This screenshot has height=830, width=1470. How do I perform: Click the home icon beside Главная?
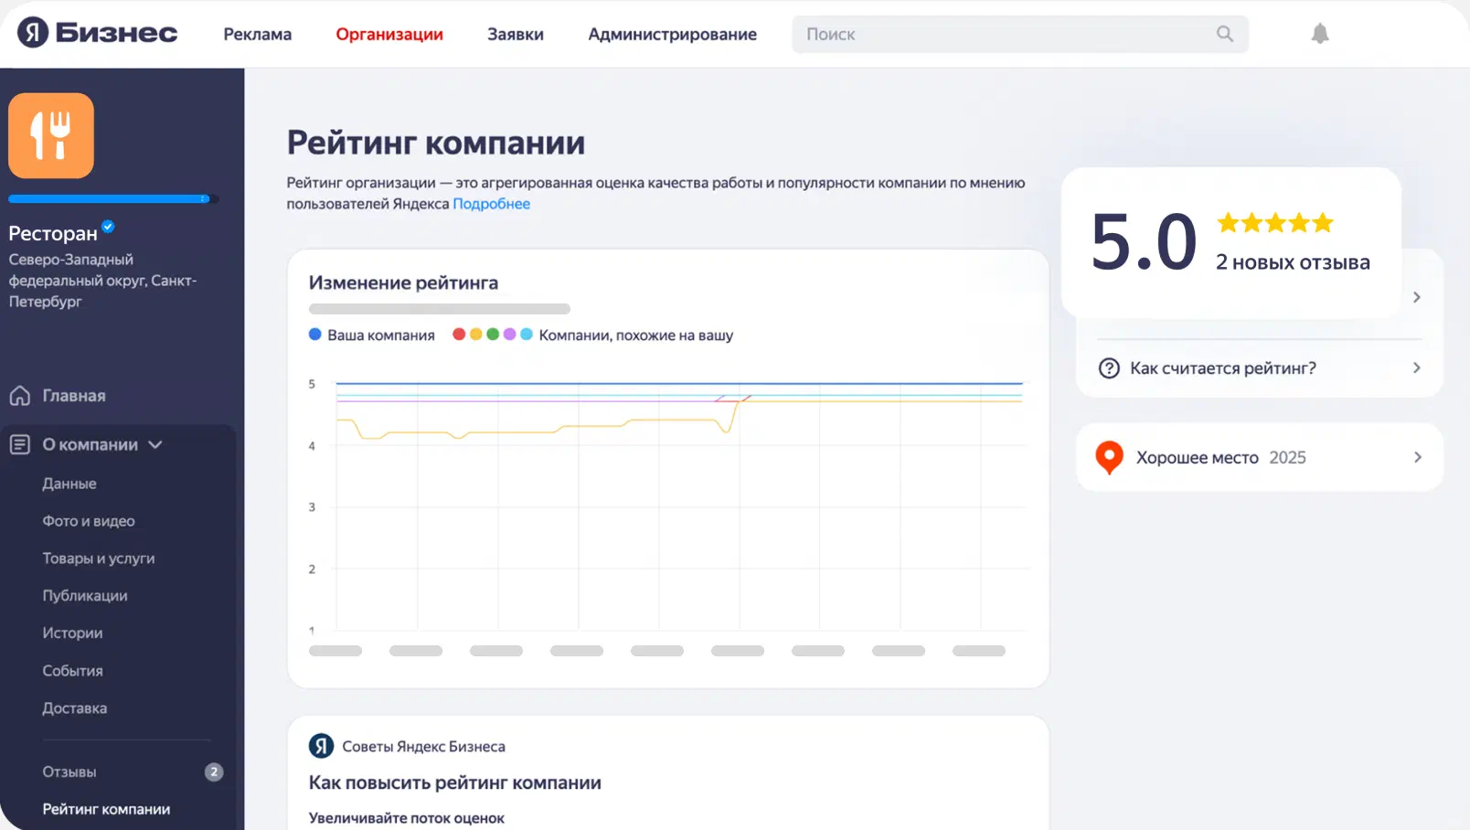click(20, 396)
